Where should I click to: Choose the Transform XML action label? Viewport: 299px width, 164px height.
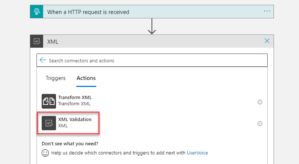coord(75,98)
